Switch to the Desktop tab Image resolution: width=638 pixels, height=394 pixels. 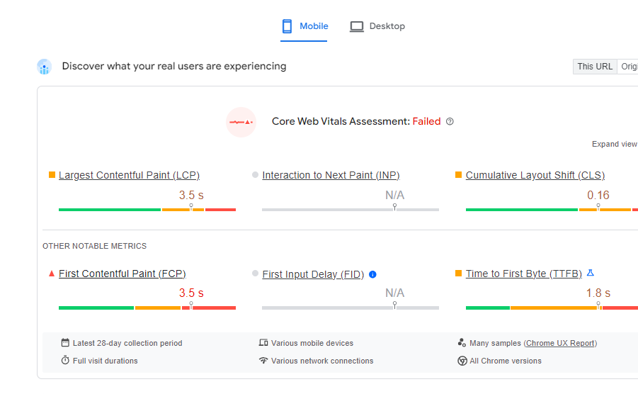tap(377, 26)
